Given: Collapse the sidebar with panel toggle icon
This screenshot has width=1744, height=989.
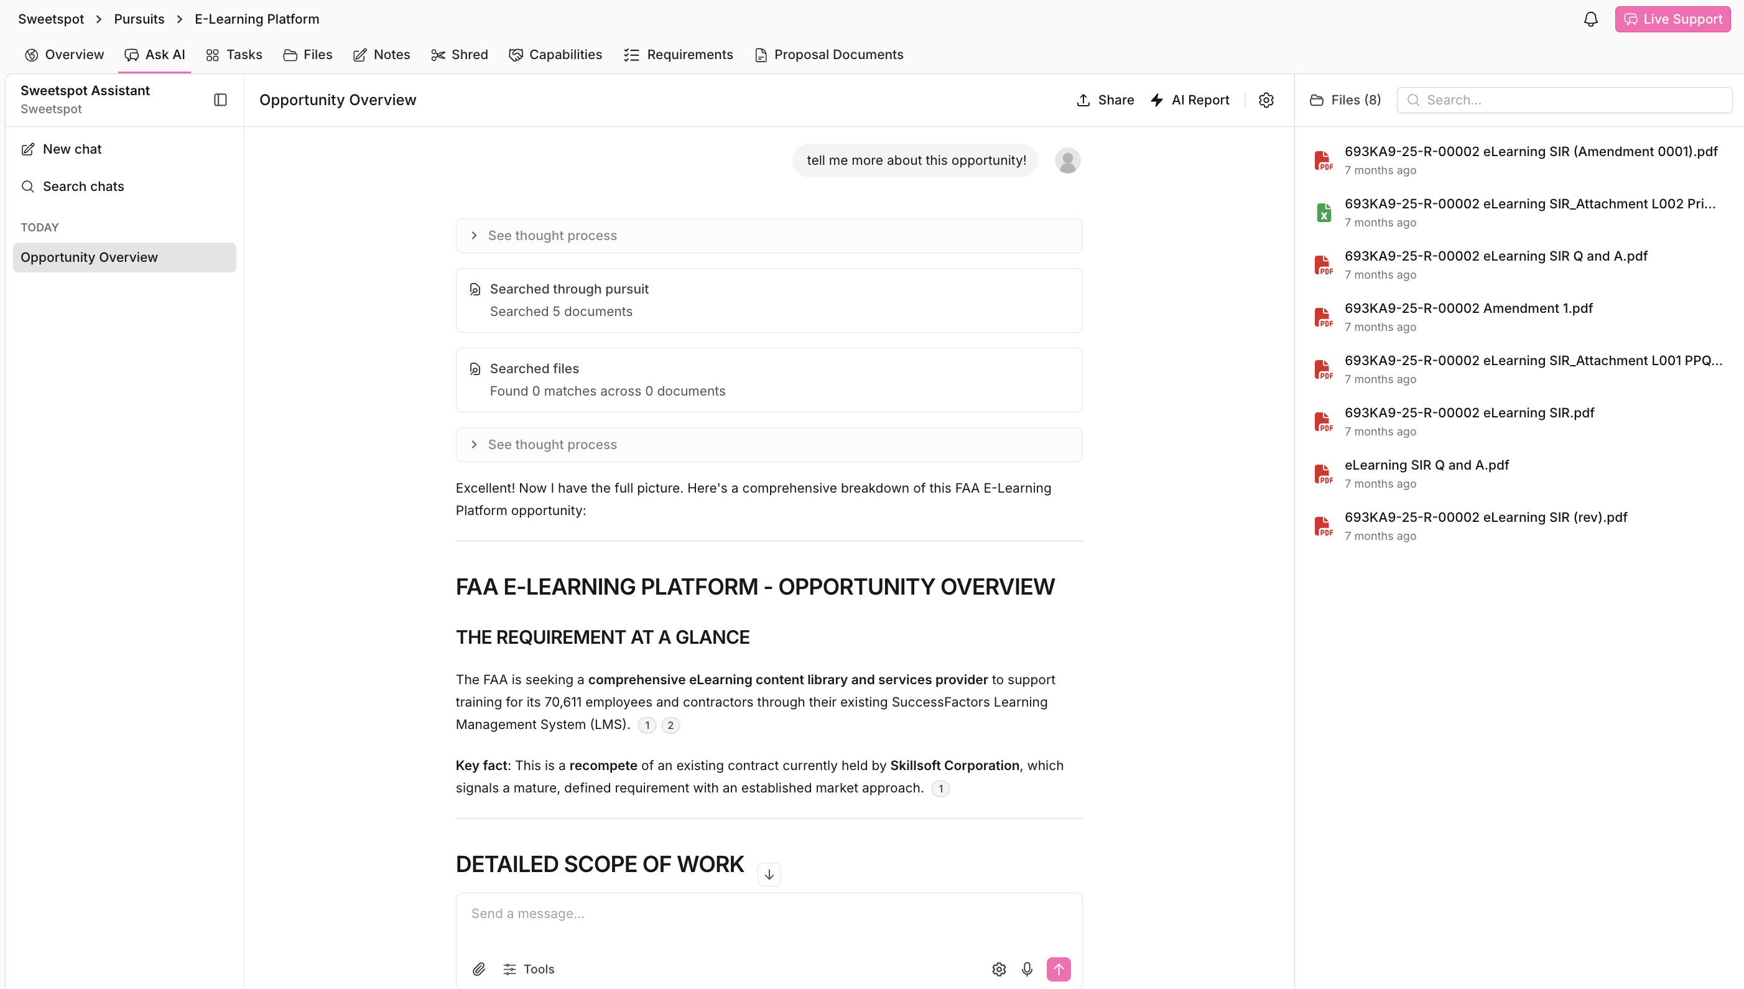Looking at the screenshot, I should pos(220,100).
